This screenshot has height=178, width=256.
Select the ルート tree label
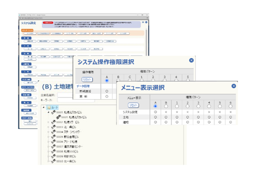click(x=55, y=107)
